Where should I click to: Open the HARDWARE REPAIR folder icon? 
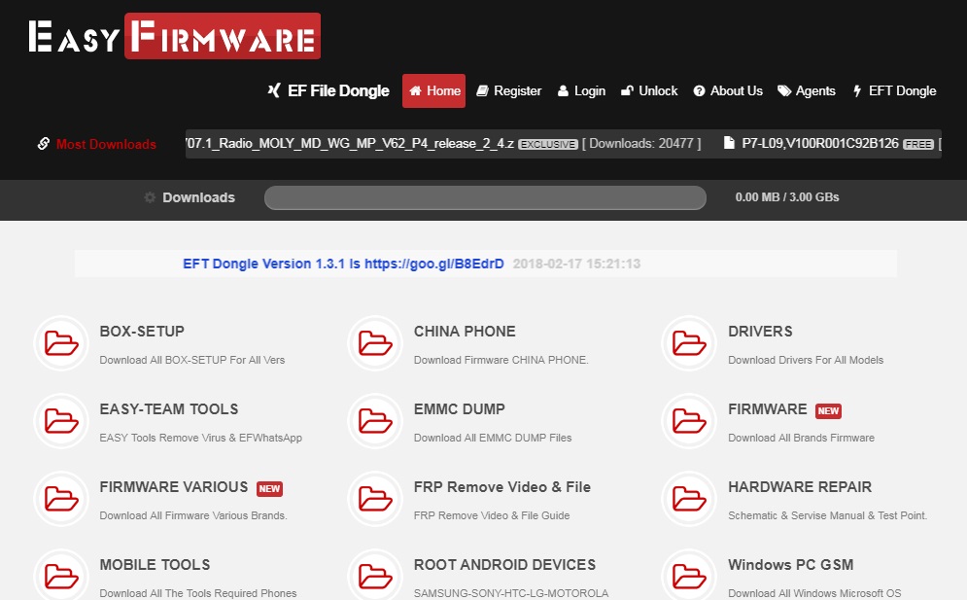pos(688,499)
